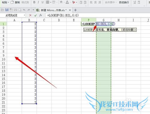Click the 复制 copy button
This screenshot has width=150, height=114.
coord(15,2)
